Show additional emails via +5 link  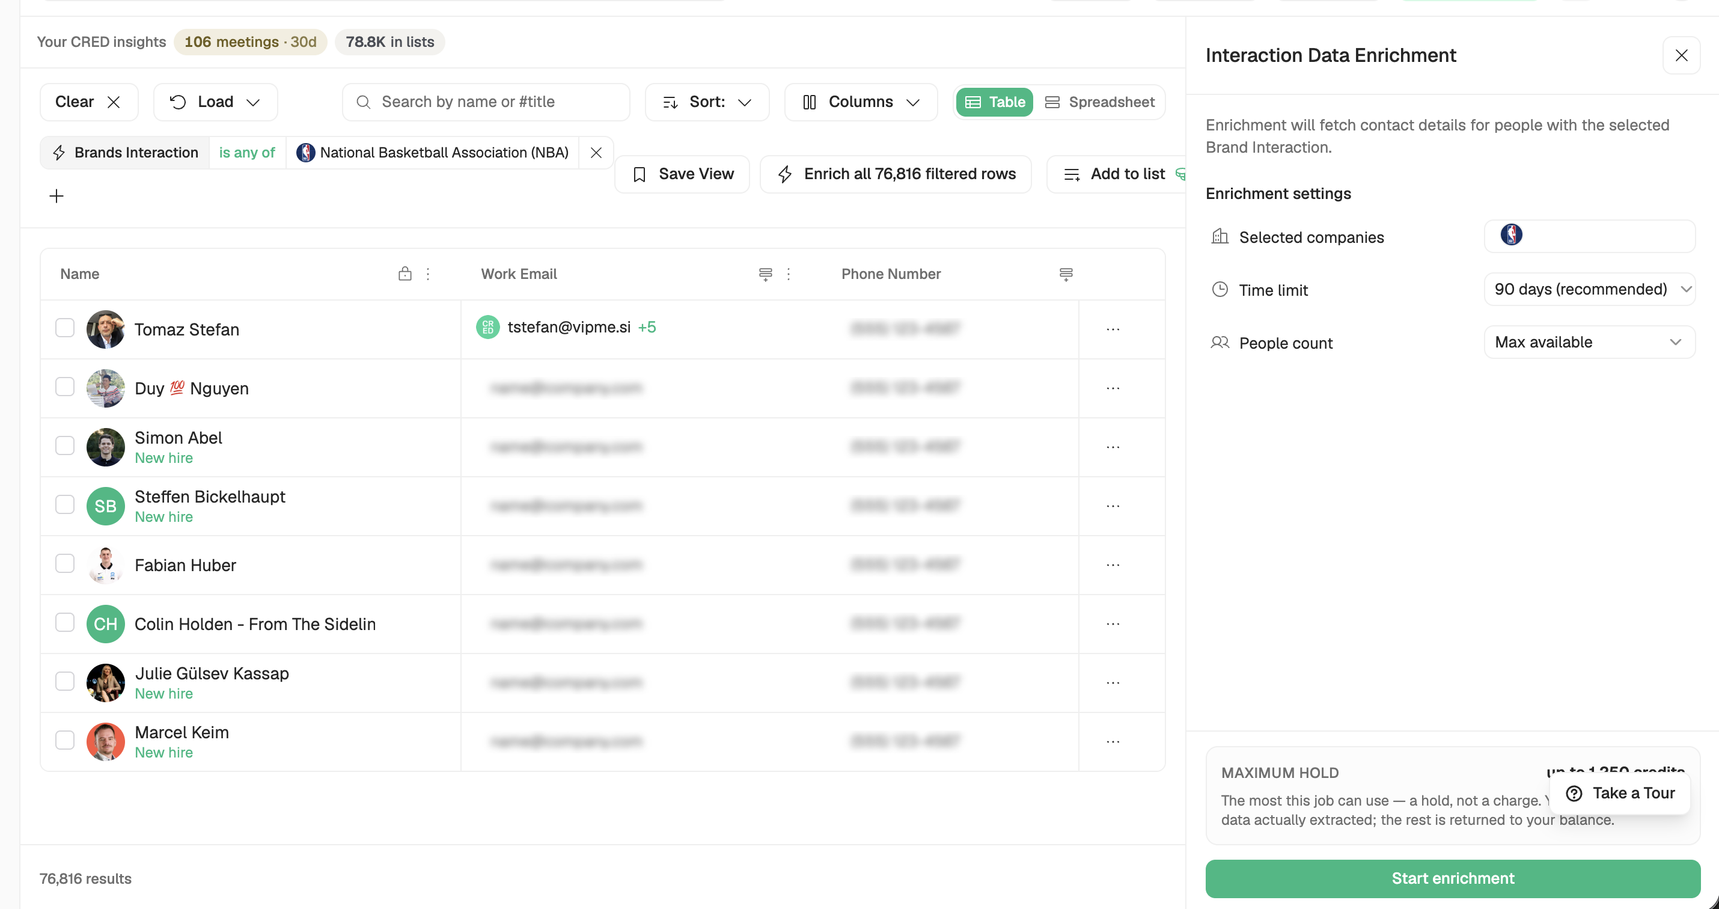[x=647, y=327]
